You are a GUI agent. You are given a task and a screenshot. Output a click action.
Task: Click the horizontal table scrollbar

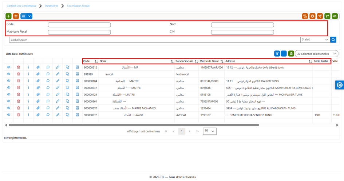tap(134, 125)
